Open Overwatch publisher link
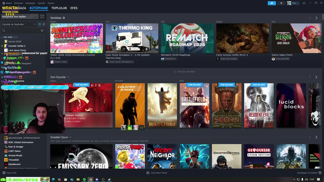The image size is (324, 182). [x=280, y=59]
